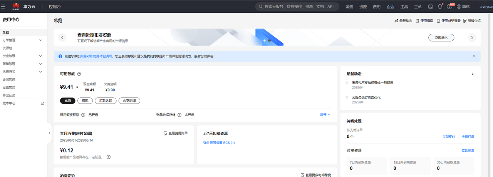This screenshot has width=493, height=177.
Task: Open the CloudShell terminal icon
Action: [x=430, y=7]
